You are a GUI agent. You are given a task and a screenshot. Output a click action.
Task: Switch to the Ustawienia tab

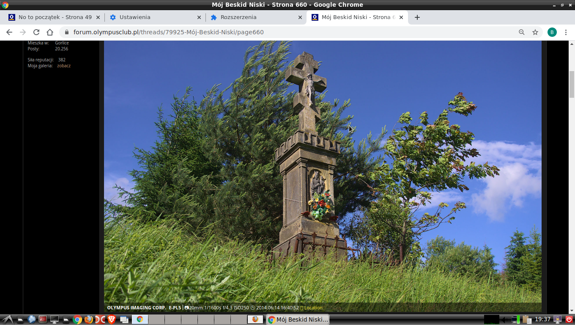click(x=152, y=17)
